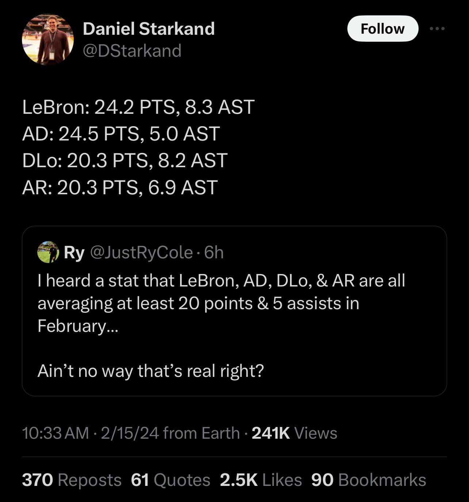This screenshot has width=469, height=502.
Task: Open the 370 Reposts list
Action: click(72, 480)
